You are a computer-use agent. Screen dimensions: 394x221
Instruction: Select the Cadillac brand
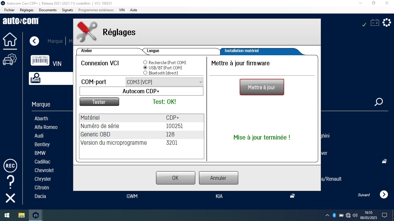(x=42, y=162)
